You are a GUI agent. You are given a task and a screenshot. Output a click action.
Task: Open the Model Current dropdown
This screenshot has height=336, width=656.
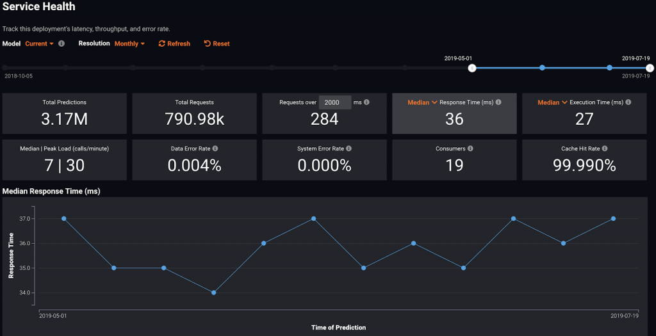click(x=39, y=44)
